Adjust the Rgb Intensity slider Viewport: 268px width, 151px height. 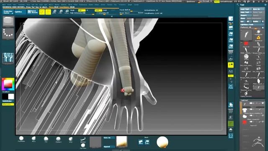coord(82,13)
